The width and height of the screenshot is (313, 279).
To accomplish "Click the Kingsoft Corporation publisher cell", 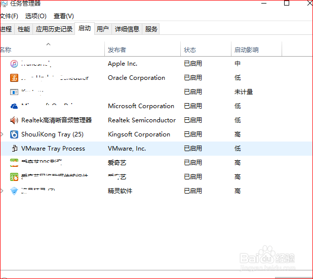I will click(x=139, y=134).
